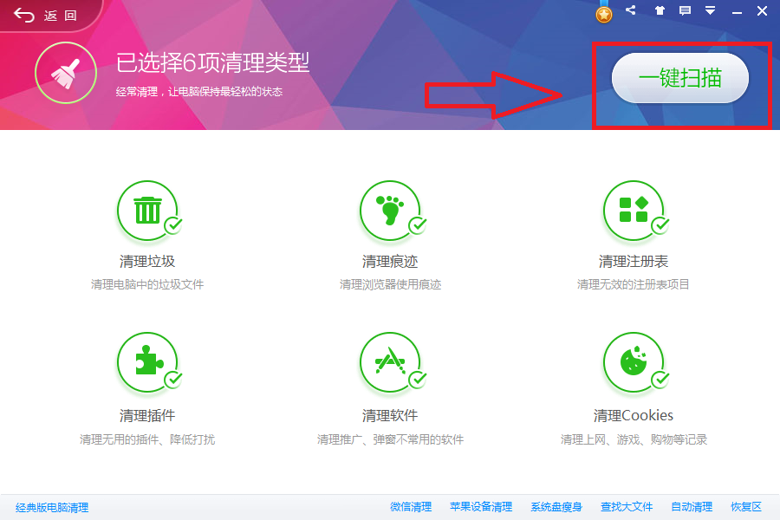Open 微信清理 link
This screenshot has width=780, height=520.
tap(411, 507)
